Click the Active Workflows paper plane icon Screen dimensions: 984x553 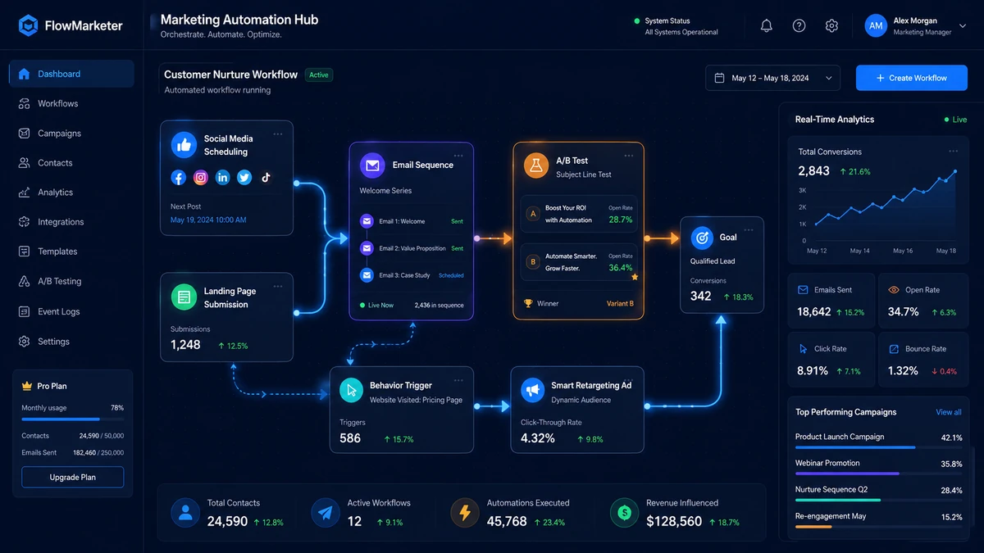326,513
